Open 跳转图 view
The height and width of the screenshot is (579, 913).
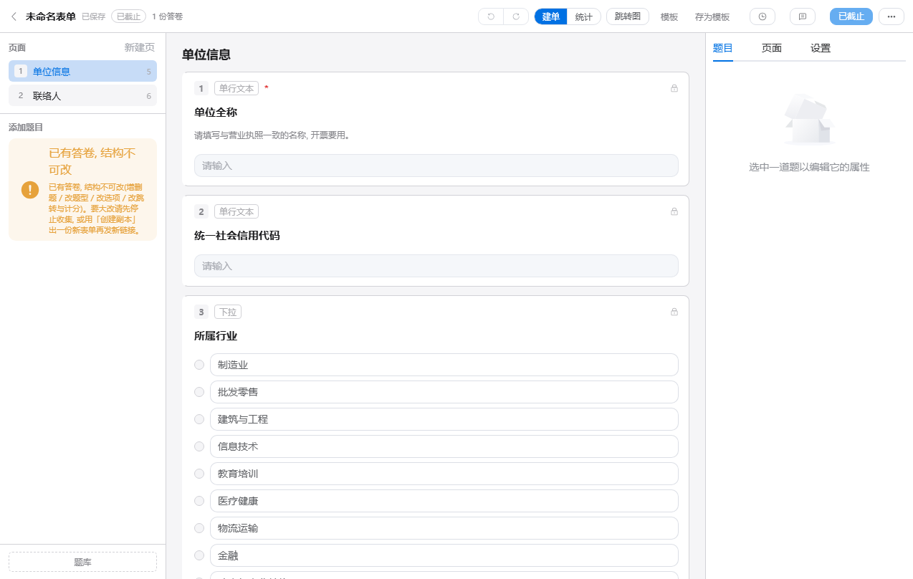(x=628, y=16)
